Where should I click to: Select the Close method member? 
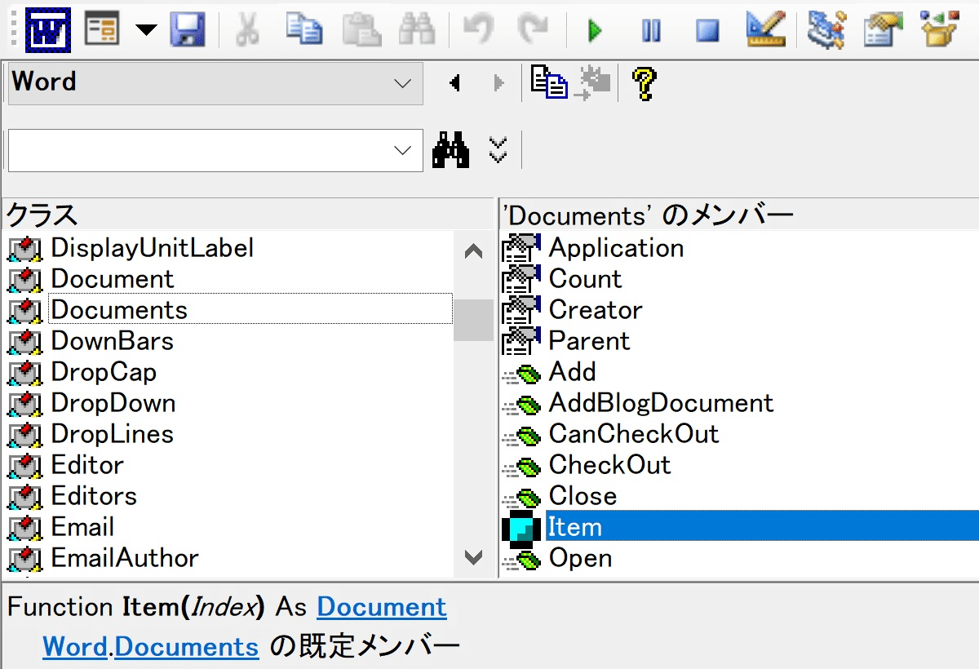coord(583,496)
